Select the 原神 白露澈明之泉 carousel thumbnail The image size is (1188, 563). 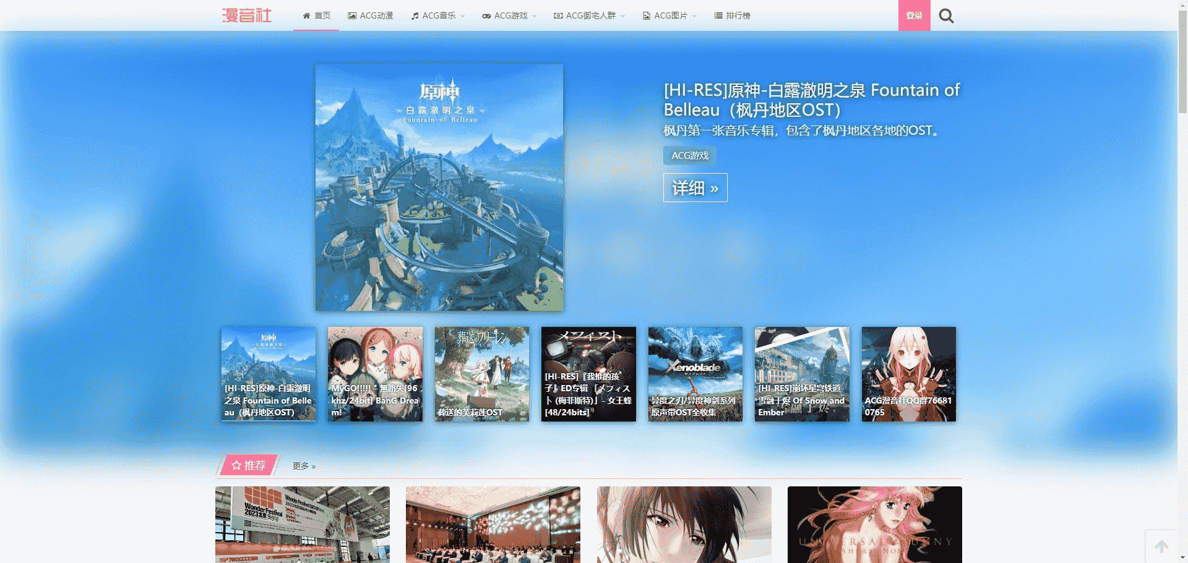pos(269,375)
